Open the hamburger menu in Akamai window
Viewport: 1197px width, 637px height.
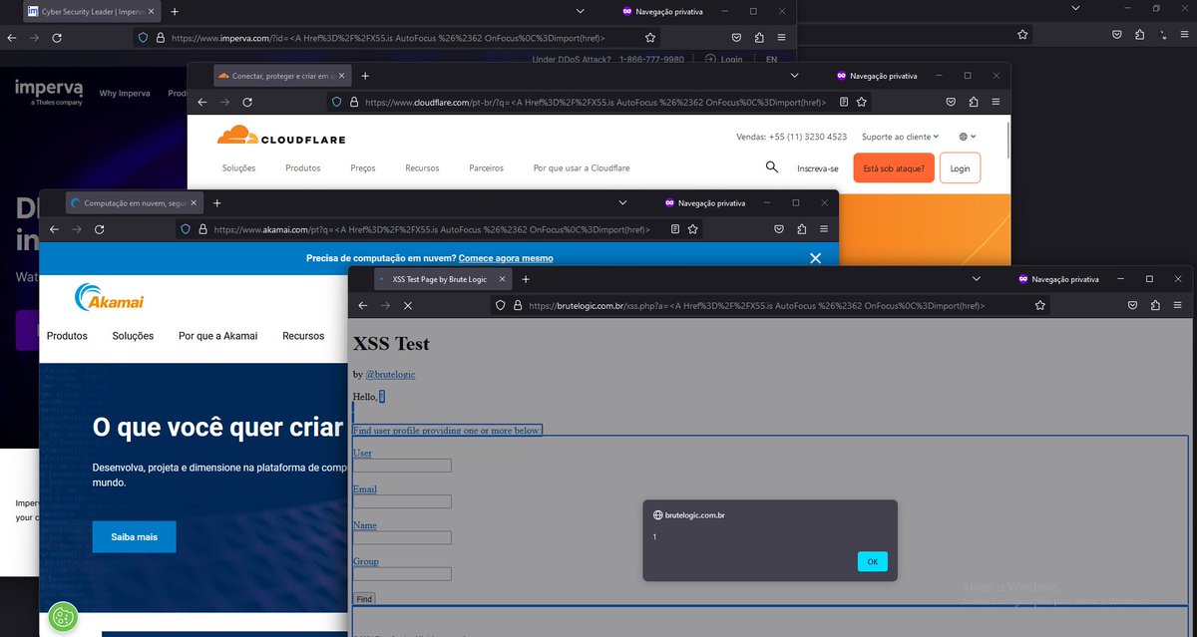(824, 228)
